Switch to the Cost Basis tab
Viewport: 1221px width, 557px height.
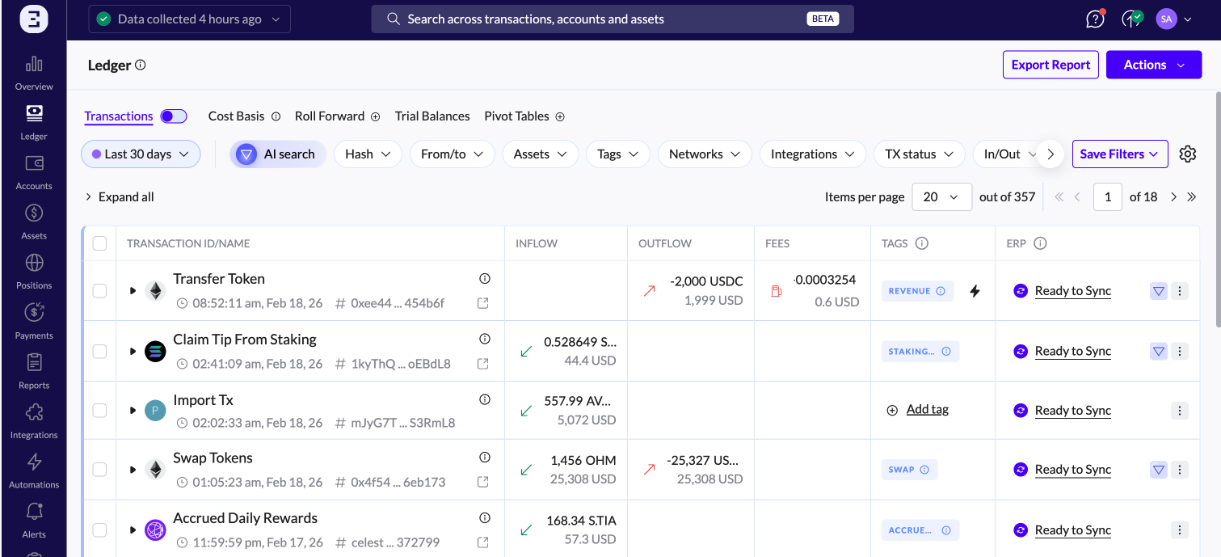(236, 116)
